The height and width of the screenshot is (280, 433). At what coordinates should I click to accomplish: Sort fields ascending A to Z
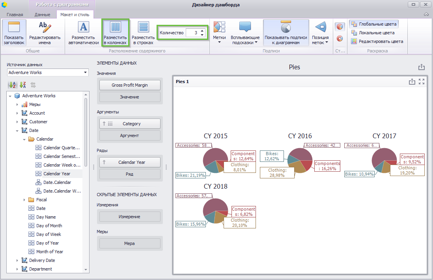point(13,85)
